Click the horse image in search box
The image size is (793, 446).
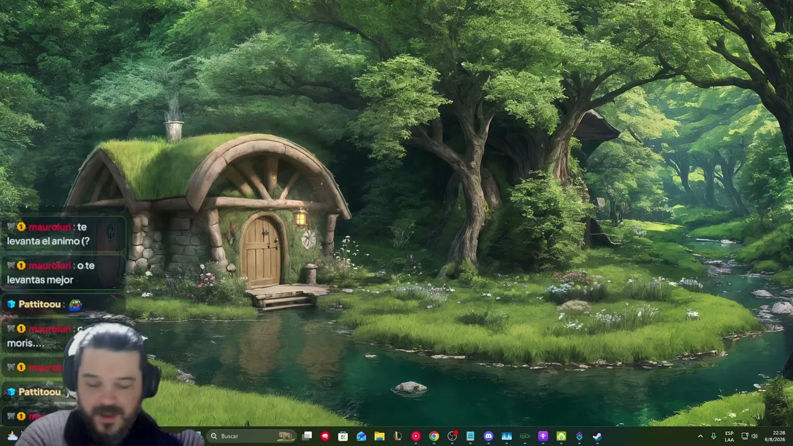click(286, 436)
